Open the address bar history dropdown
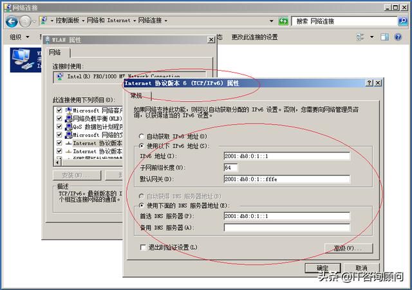The image size is (412, 290). point(272,21)
